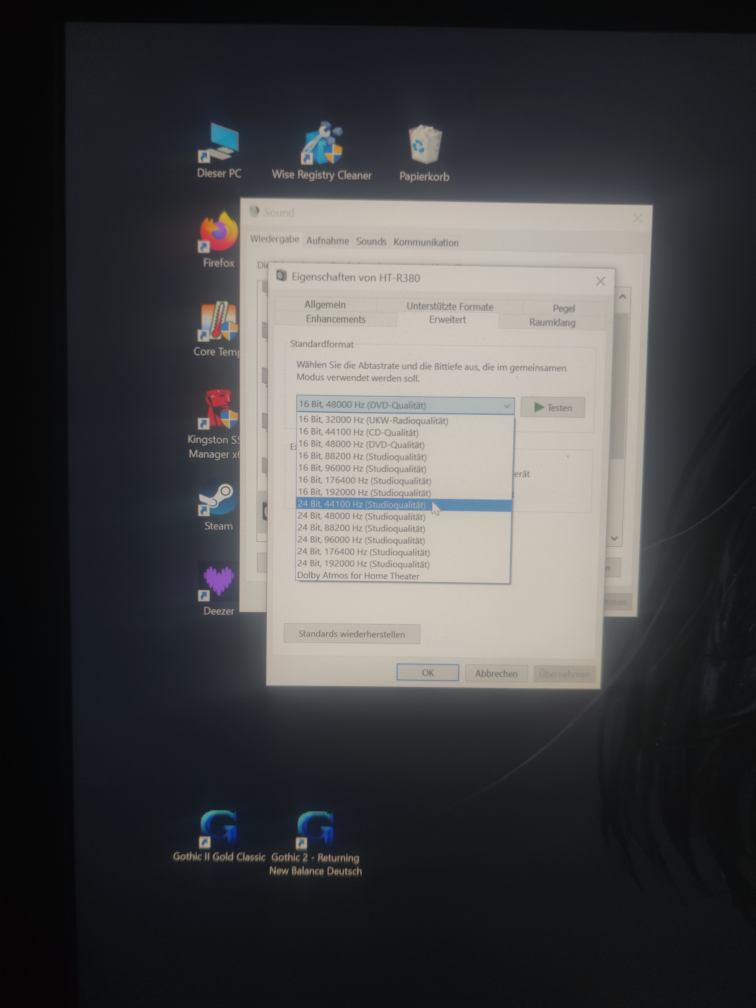Pick 16 Bit, 44100 Hz (CD-Qualität)
Screen dimensions: 756x1008
358,432
